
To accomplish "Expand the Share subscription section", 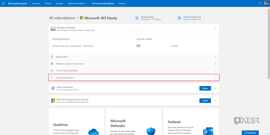I will coord(215,88).
